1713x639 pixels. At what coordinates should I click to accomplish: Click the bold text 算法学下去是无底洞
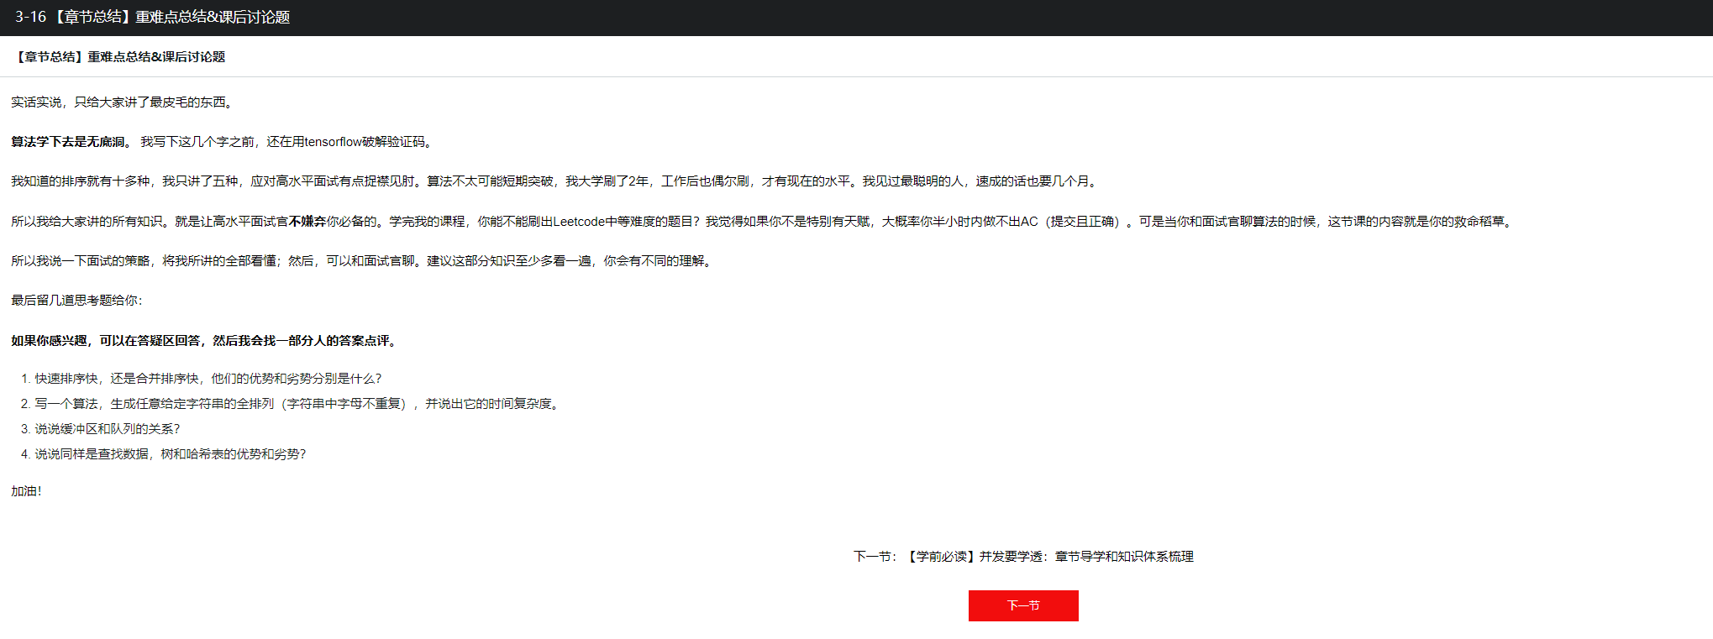coord(69,142)
